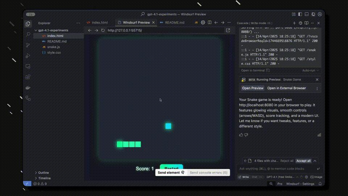The width and height of the screenshot is (348, 196).
Task: Click Open in External Browser
Action: coord(286,88)
